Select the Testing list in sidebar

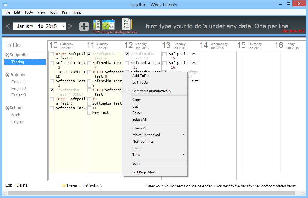[25, 62]
